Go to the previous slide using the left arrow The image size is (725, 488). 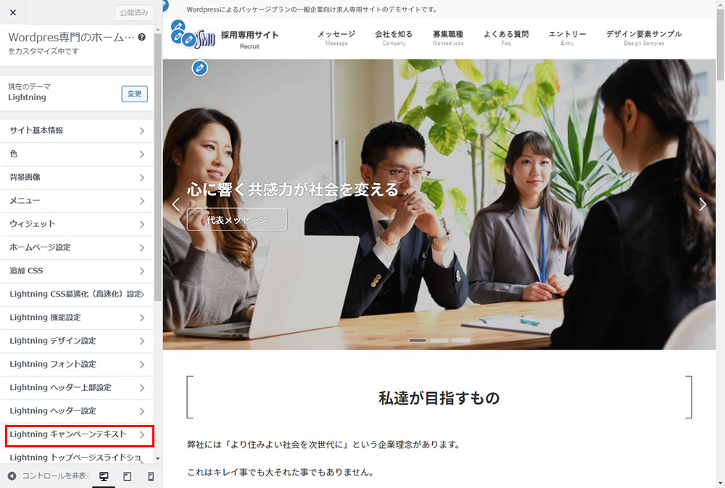175,204
